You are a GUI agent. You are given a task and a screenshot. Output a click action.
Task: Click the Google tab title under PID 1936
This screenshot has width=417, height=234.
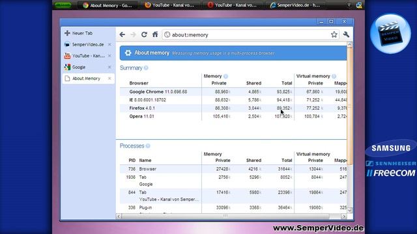(x=146, y=185)
